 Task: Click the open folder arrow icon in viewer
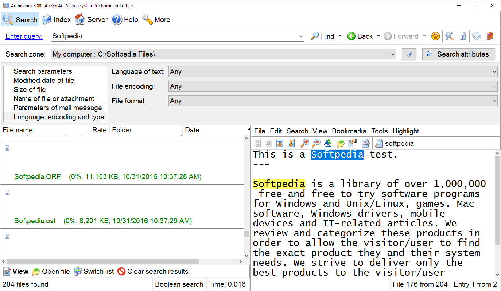pos(341,143)
